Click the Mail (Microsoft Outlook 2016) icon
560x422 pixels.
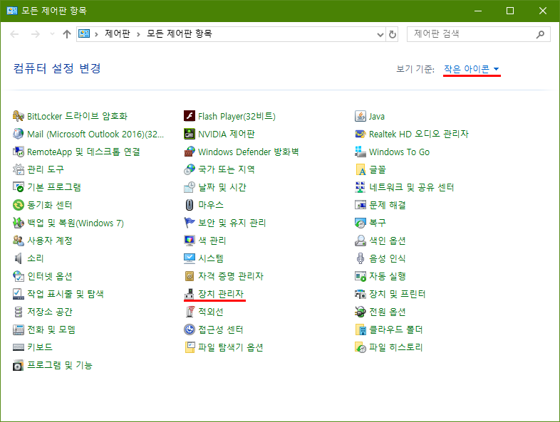[x=19, y=134]
